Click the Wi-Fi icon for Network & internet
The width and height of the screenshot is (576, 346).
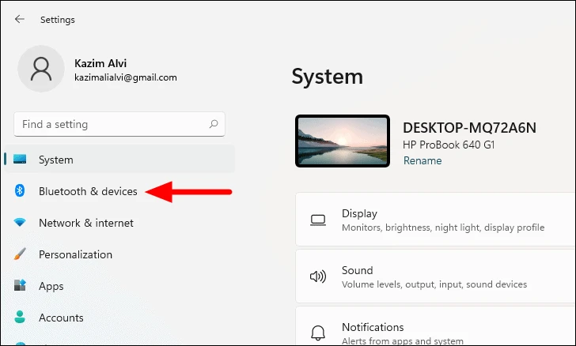[20, 222]
